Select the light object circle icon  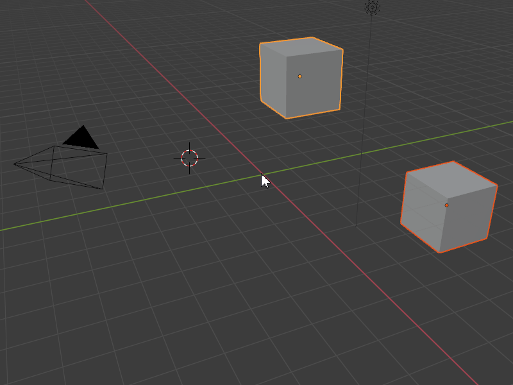pos(372,7)
